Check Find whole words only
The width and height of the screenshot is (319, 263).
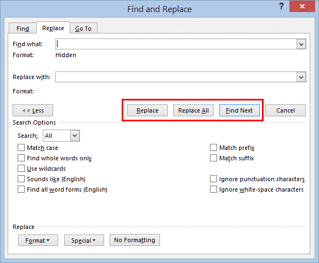[21, 158]
